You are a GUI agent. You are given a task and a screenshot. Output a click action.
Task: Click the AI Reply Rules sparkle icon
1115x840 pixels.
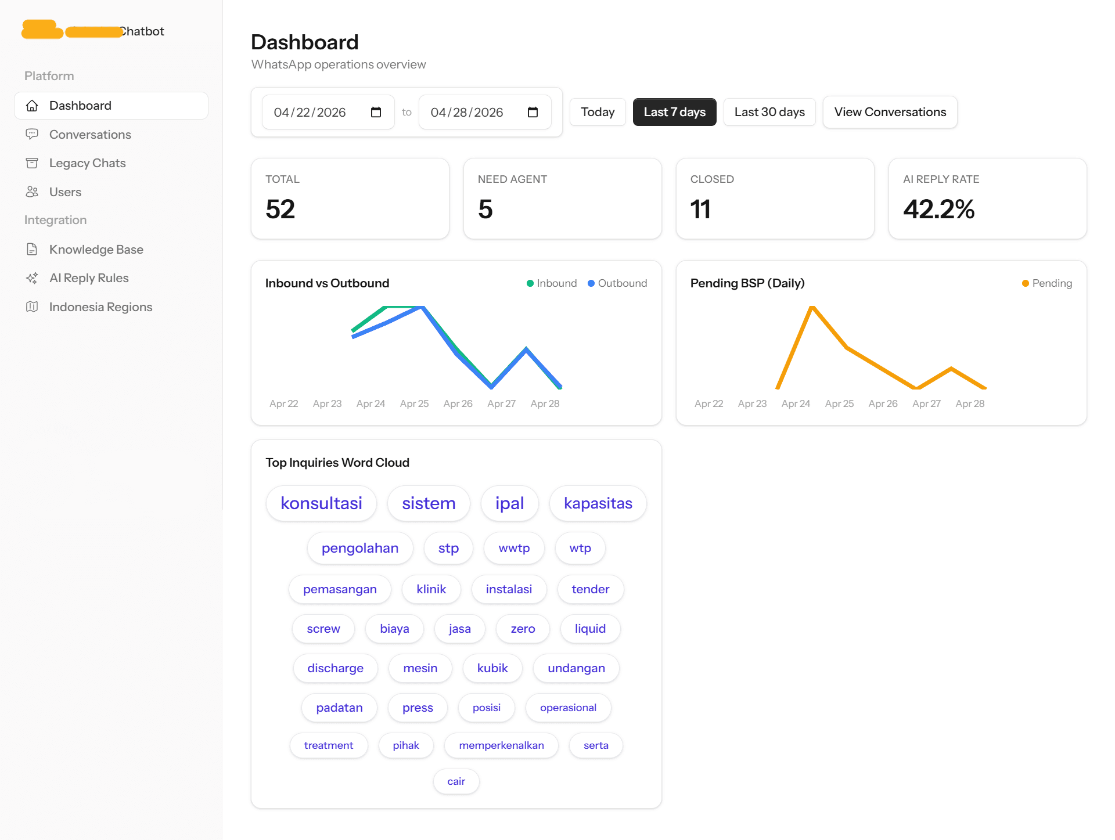pyautogui.click(x=32, y=278)
